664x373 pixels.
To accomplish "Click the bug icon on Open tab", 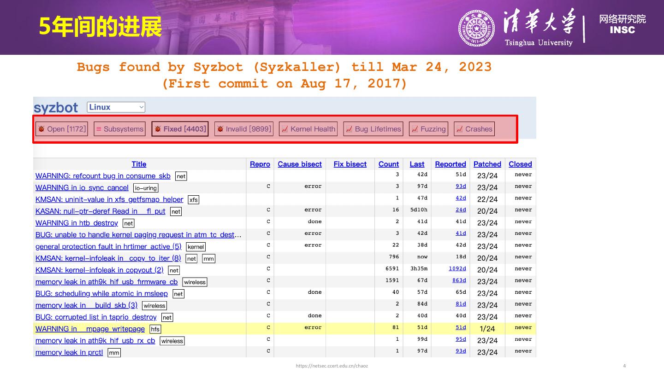I will click(x=41, y=129).
